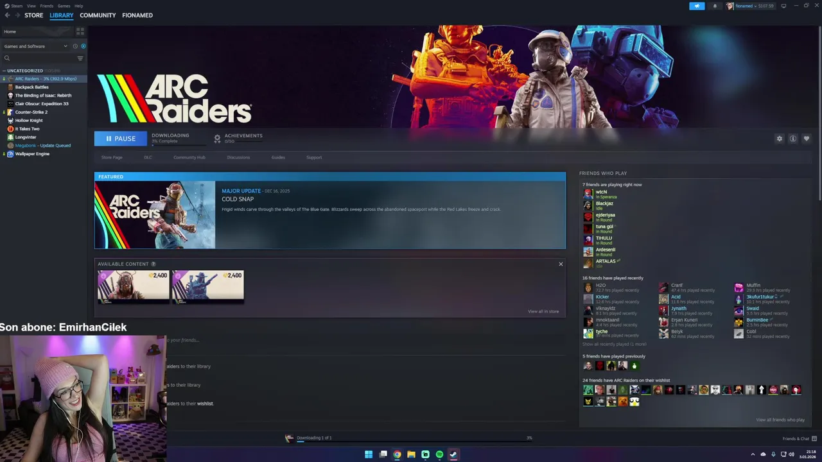Open the ACHIEVEMENTS section
Viewport: 822px width, 462px height.
[x=243, y=135]
